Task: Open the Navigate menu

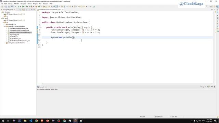Action: point(23,4)
